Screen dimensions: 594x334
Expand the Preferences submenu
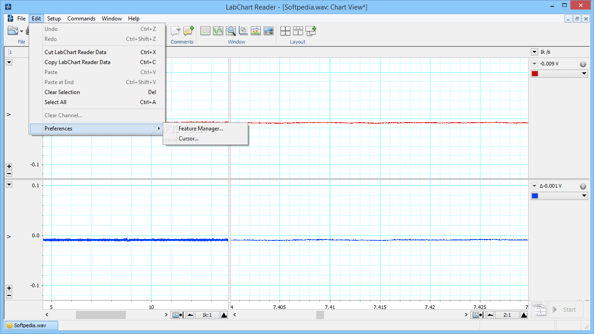point(97,129)
